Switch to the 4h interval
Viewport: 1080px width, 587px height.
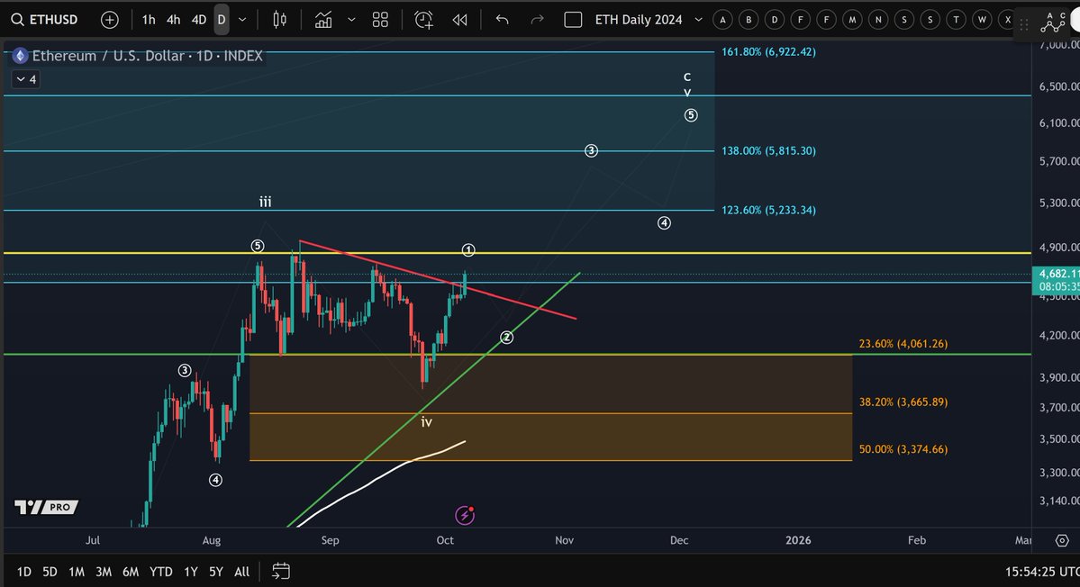174,20
